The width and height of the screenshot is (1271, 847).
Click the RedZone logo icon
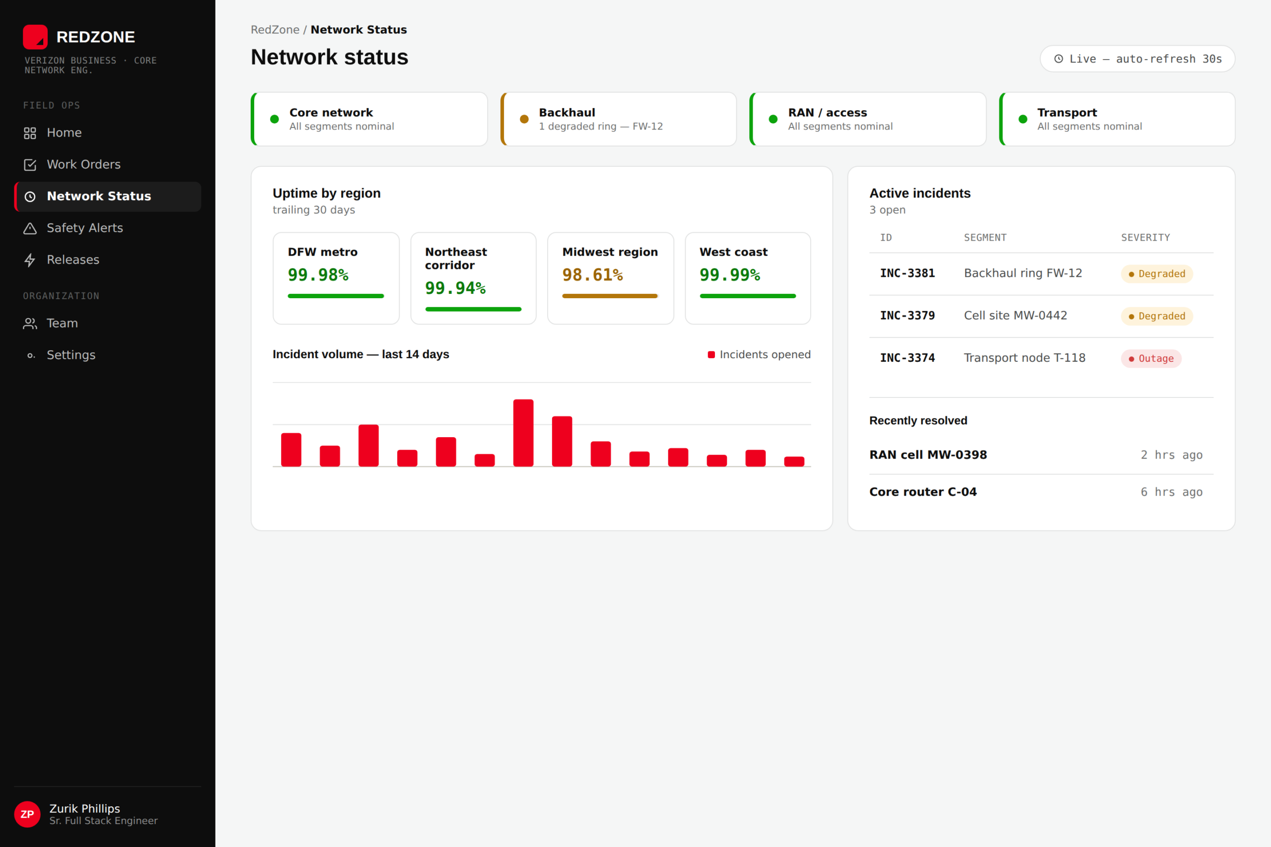click(35, 37)
